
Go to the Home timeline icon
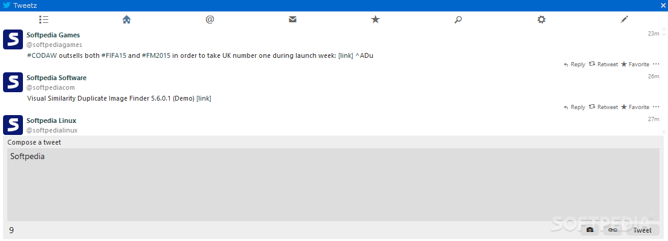tap(126, 19)
